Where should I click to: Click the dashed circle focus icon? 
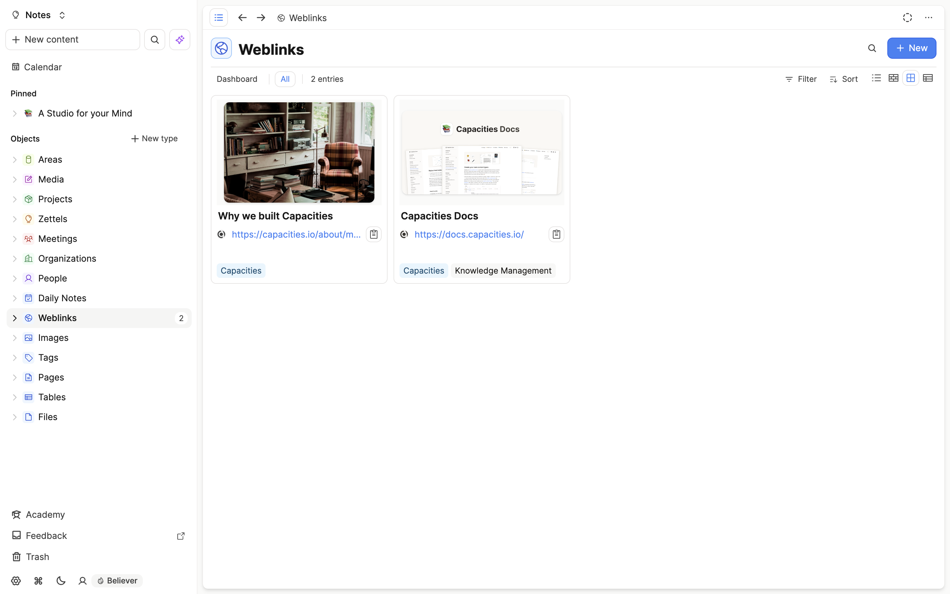907,18
